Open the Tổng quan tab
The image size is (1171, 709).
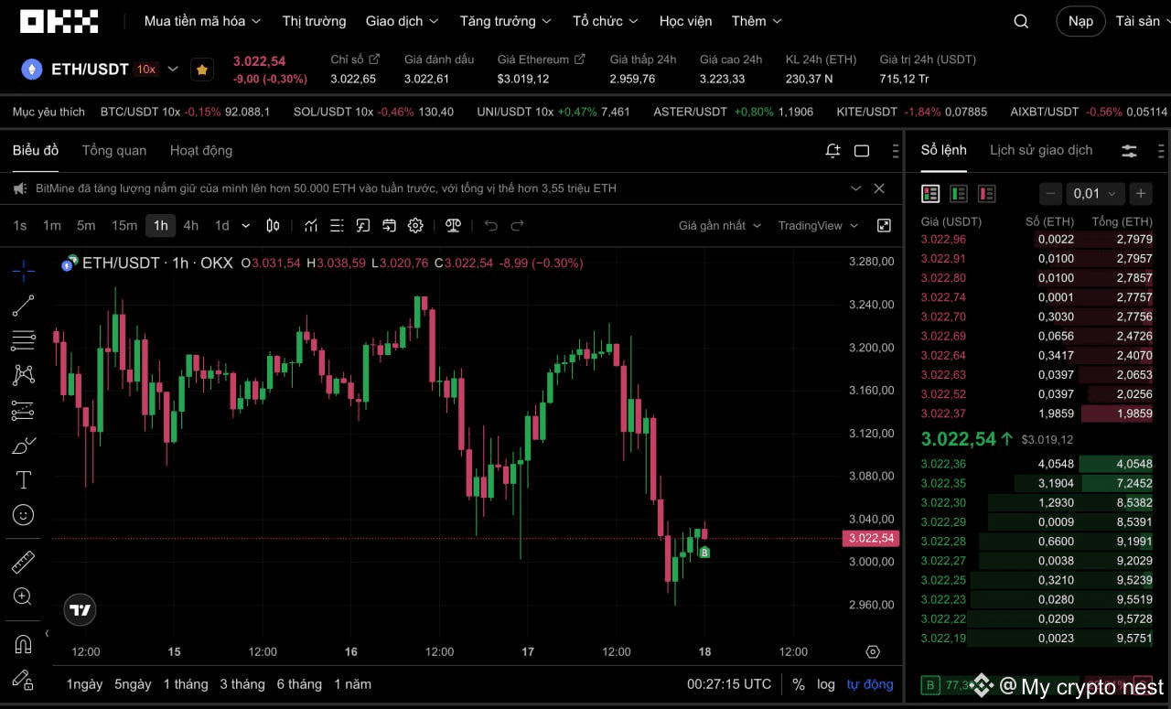113,150
